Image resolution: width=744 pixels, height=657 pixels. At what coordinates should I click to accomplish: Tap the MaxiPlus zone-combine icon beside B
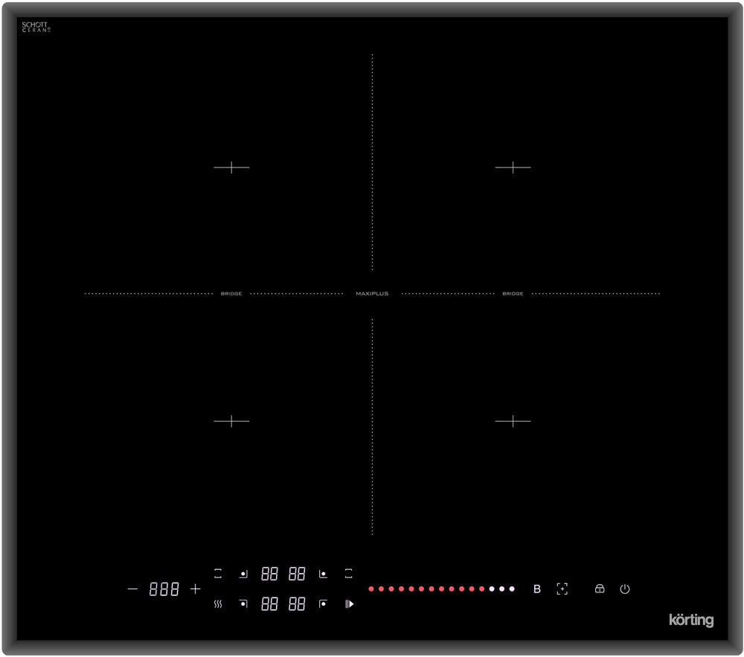point(562,589)
